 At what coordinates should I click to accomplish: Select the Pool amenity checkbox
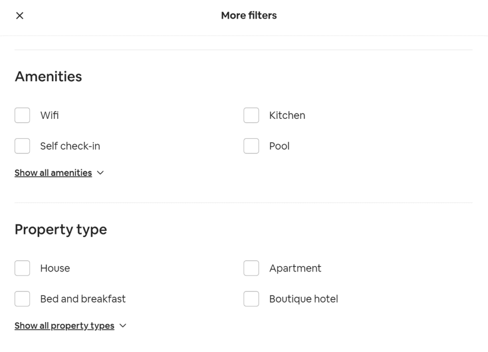tap(251, 146)
